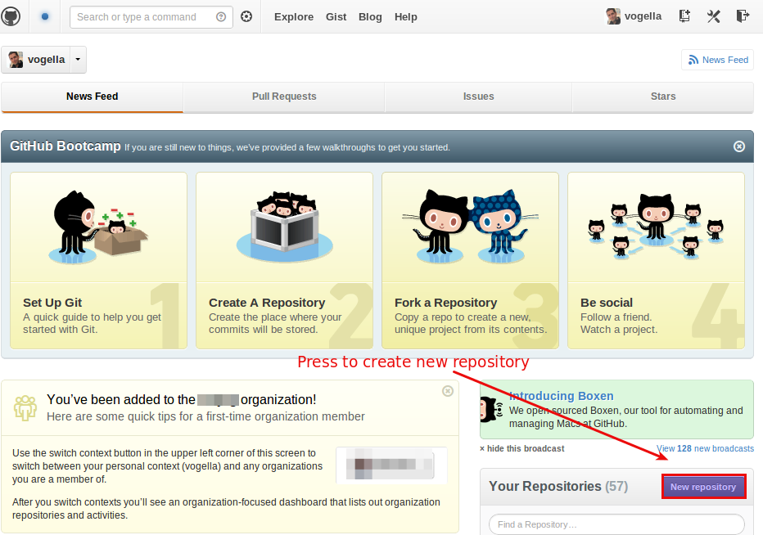
Task: Open the Be social illustration
Action: pyautogui.click(x=656, y=226)
